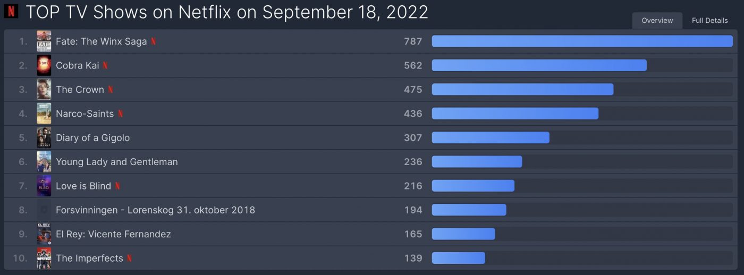This screenshot has height=275, width=744.
Task: Open the El Rey: Vicente Fernandez poster image
Action: point(44,234)
